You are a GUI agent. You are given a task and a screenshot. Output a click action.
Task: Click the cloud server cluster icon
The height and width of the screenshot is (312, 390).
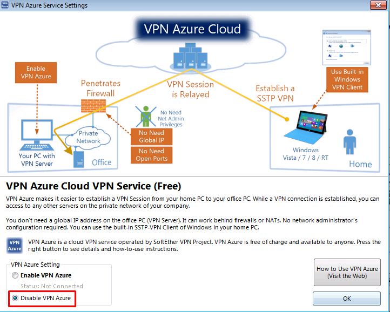(x=191, y=57)
